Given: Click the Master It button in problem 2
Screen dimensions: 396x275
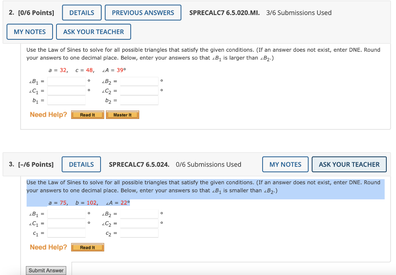Looking at the screenshot, I should click(x=122, y=114).
